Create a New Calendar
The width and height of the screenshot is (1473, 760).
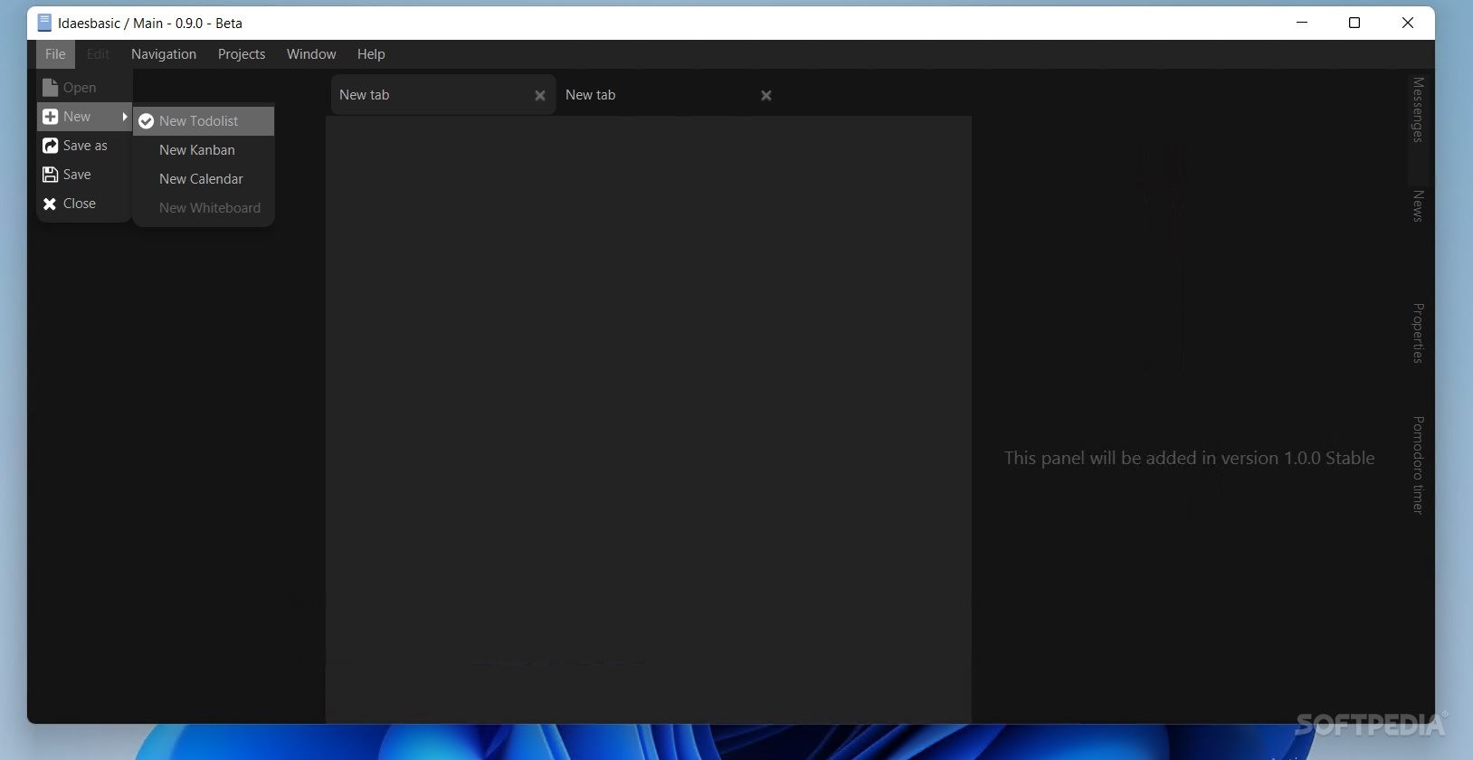(204, 179)
